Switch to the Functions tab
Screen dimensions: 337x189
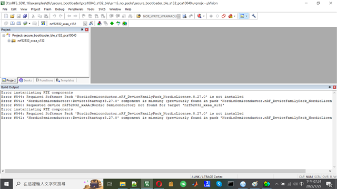tap(44, 80)
